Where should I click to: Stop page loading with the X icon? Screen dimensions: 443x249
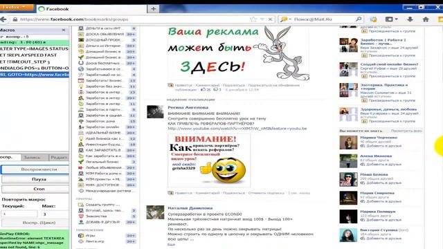(270, 19)
